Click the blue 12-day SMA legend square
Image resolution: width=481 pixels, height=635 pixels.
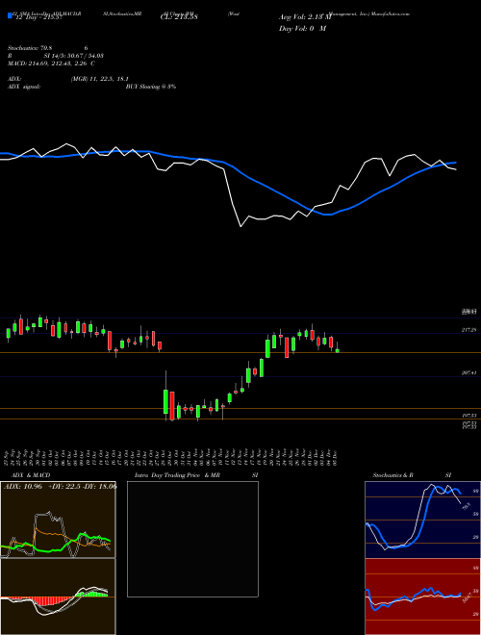click(x=10, y=16)
